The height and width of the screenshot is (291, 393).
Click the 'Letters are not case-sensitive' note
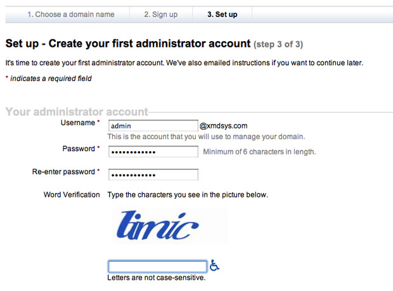157,278
